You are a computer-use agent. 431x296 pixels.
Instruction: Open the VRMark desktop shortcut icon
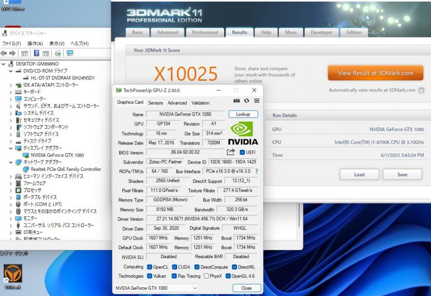click(12, 273)
